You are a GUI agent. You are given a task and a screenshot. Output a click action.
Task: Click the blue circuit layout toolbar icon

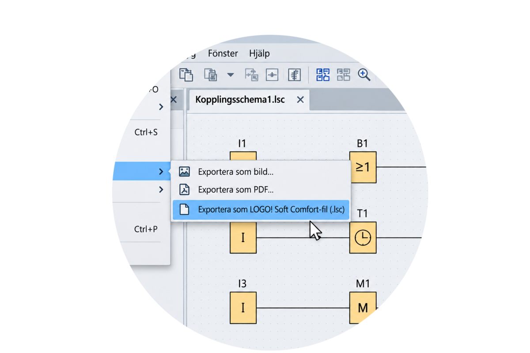tap(323, 75)
